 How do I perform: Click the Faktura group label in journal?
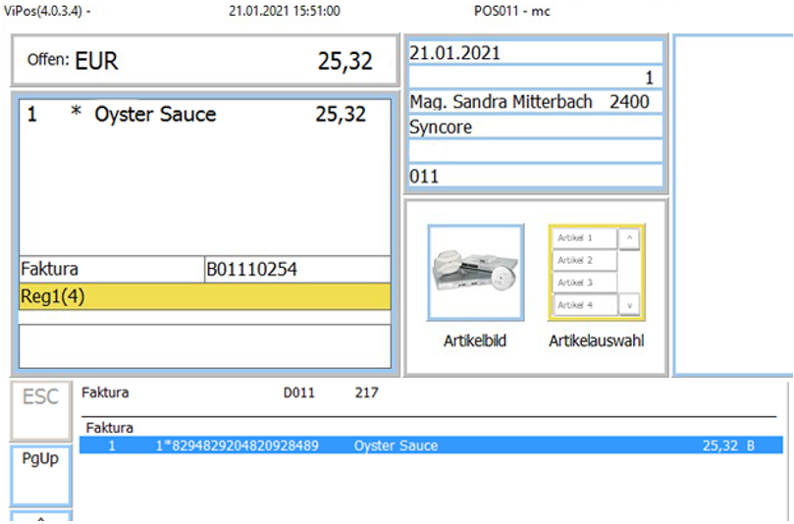(x=110, y=428)
